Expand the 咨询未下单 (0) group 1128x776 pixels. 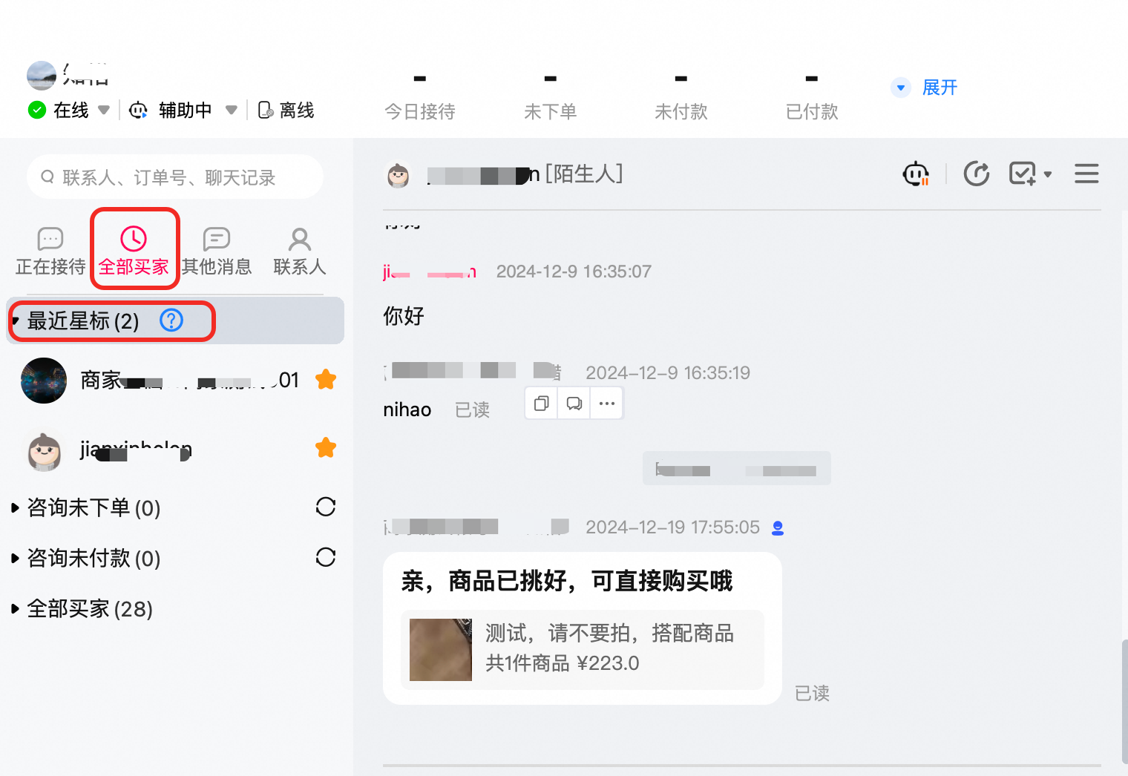(15, 508)
